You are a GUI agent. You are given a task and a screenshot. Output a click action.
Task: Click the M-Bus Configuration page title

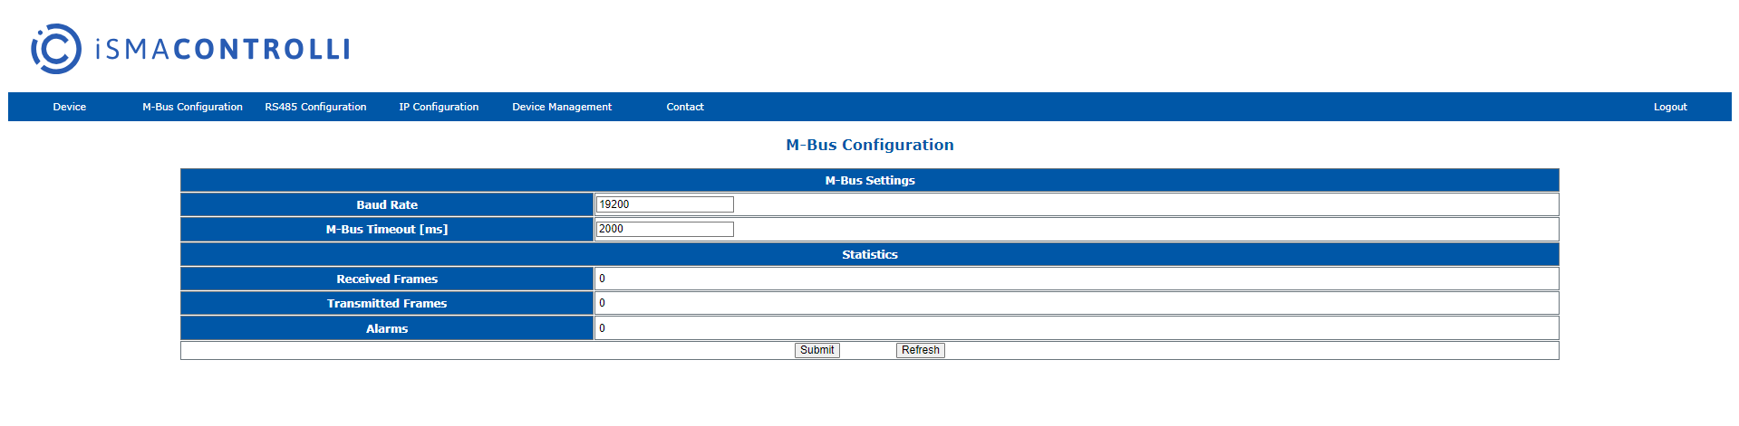(870, 145)
